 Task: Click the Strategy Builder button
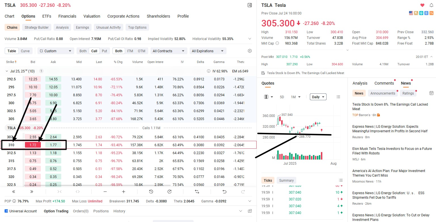coord(37,28)
